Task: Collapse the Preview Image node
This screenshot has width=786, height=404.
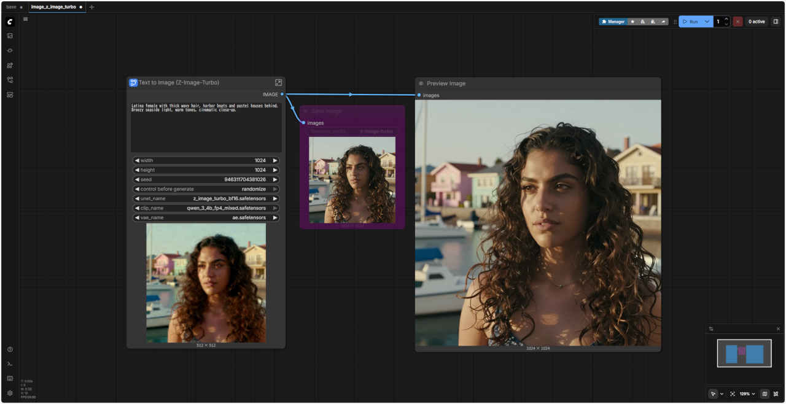Action: [x=421, y=84]
